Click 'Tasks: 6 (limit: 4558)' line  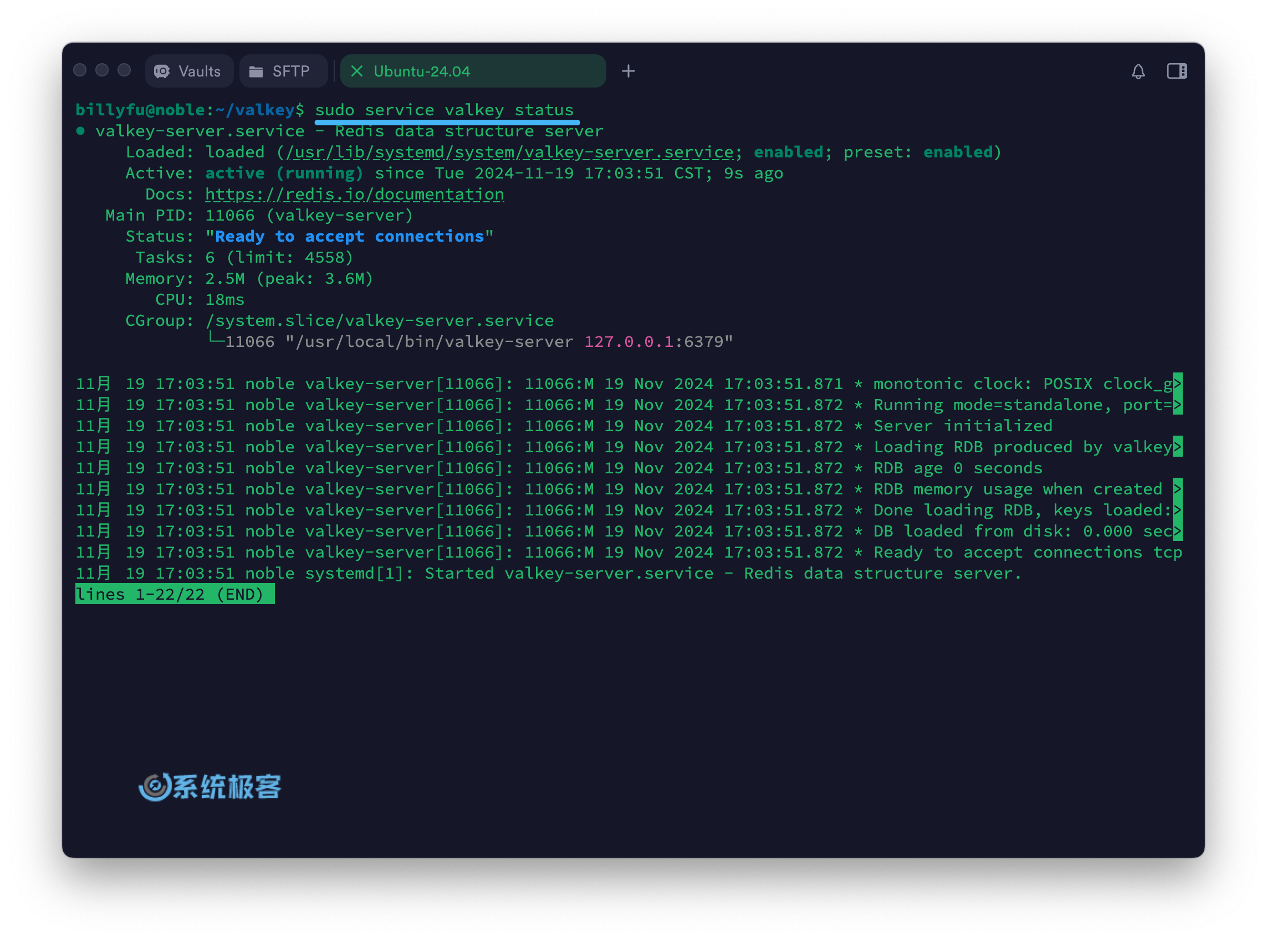[244, 257]
